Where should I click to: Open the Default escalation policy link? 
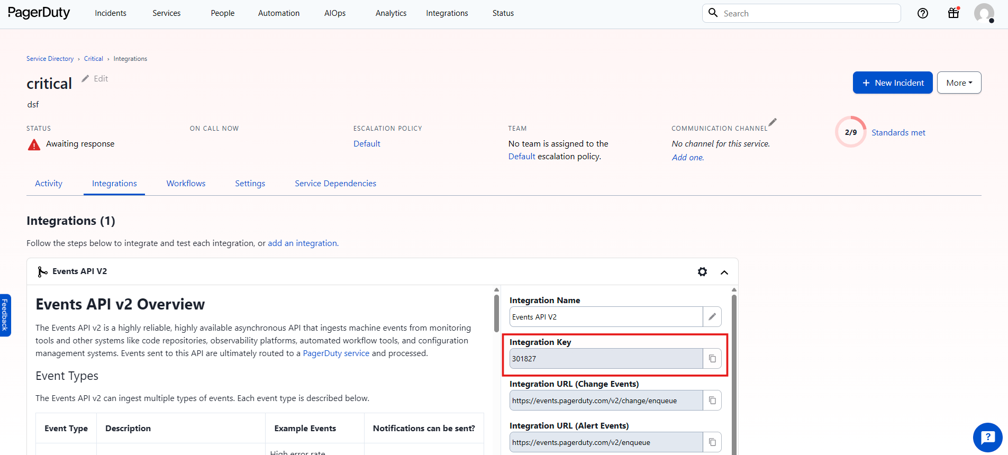(367, 144)
